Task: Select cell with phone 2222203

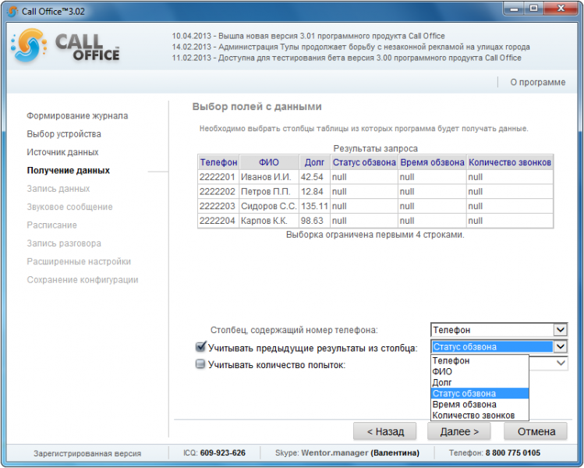Action: click(218, 206)
